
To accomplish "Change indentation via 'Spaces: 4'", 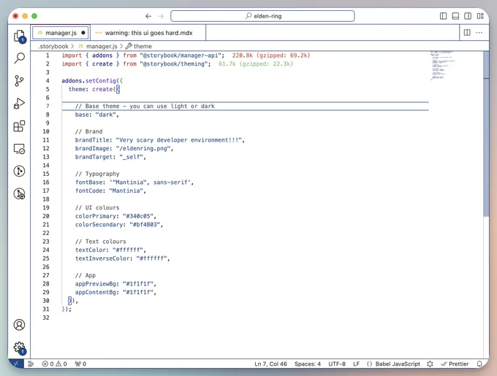I will tap(308, 364).
